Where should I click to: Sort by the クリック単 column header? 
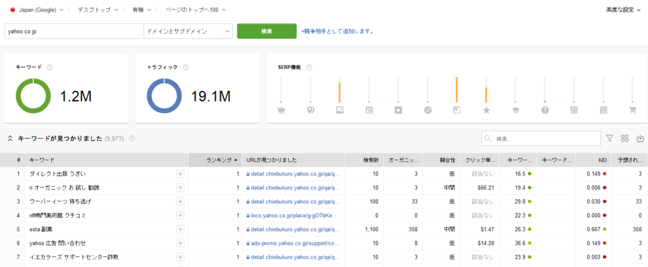tap(479, 160)
